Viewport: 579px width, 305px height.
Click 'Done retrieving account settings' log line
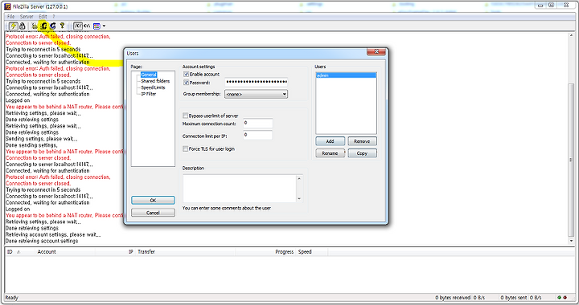tap(42, 241)
